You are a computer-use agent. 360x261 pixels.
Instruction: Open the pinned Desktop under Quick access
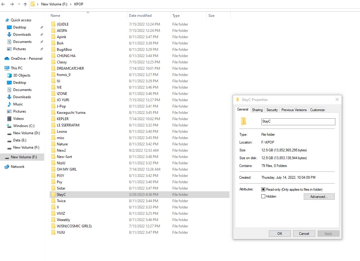pyautogui.click(x=20, y=27)
